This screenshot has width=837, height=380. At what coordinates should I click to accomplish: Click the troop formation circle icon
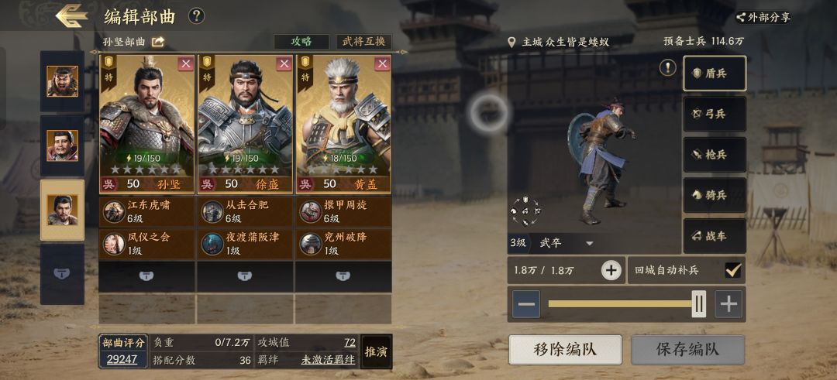pyautogui.click(x=525, y=210)
